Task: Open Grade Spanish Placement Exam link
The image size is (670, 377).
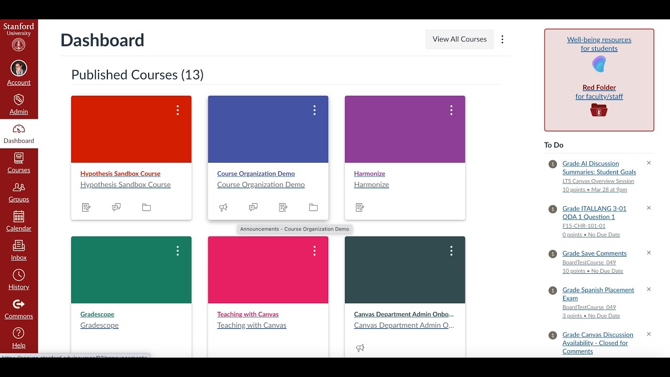Action: click(598, 294)
